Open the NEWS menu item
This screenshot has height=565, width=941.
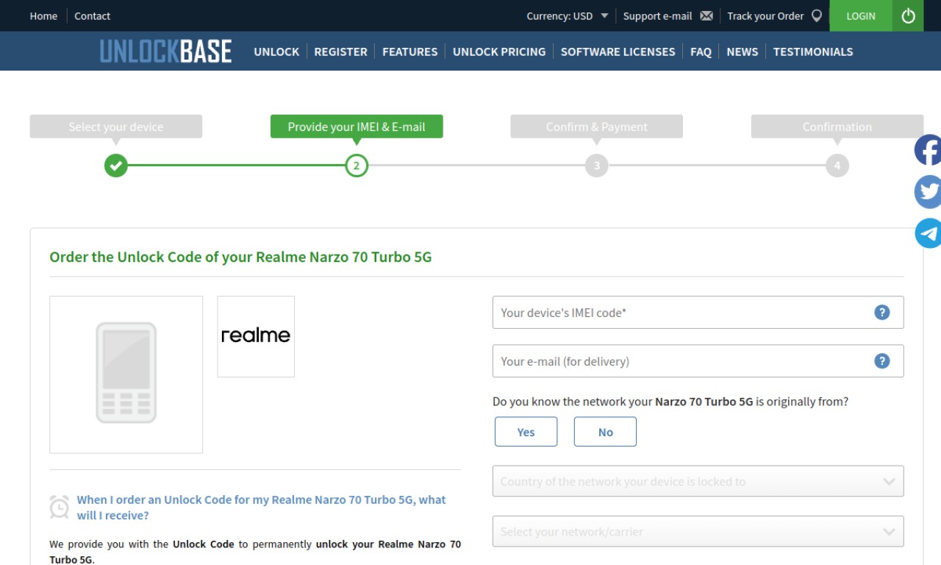(x=742, y=51)
